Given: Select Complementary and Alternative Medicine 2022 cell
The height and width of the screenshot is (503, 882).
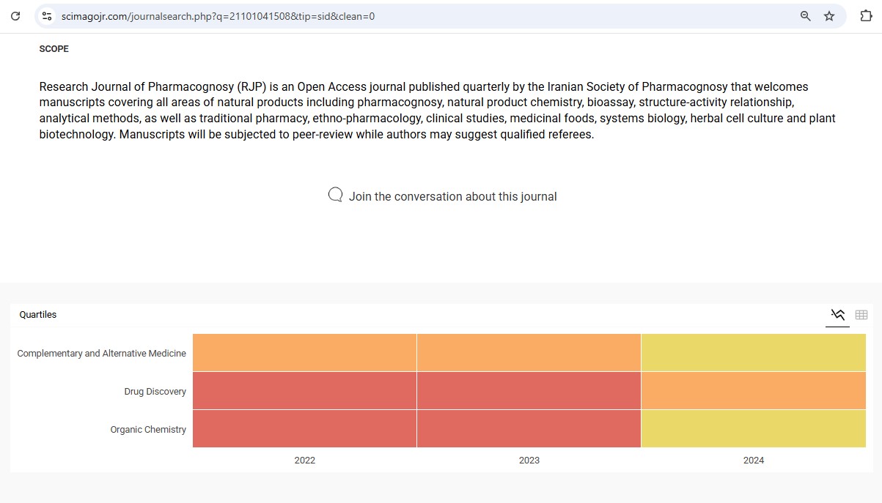Looking at the screenshot, I should pyautogui.click(x=304, y=352).
